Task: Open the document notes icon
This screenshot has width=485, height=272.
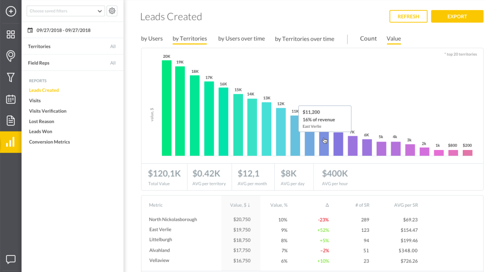Action: tap(10, 121)
